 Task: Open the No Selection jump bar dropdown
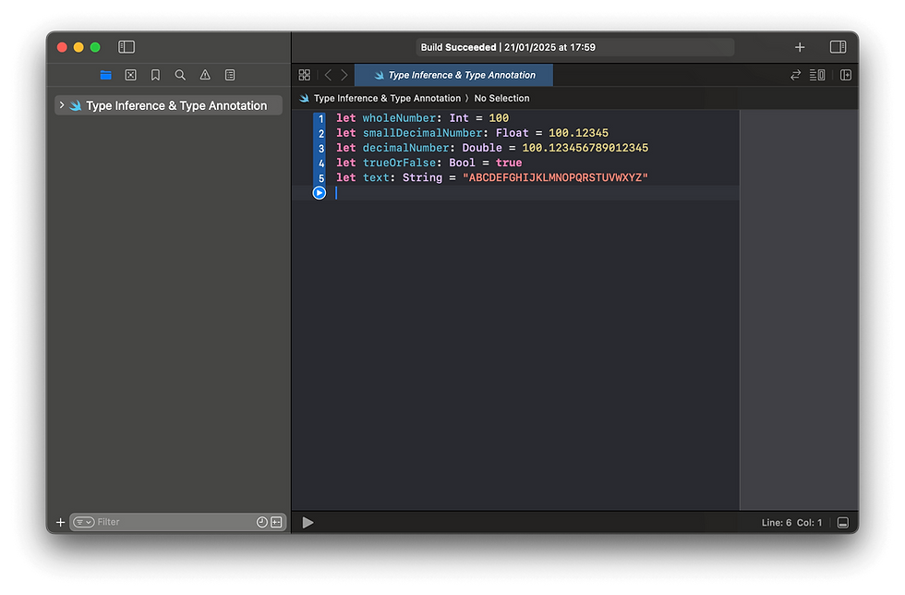[x=502, y=98]
